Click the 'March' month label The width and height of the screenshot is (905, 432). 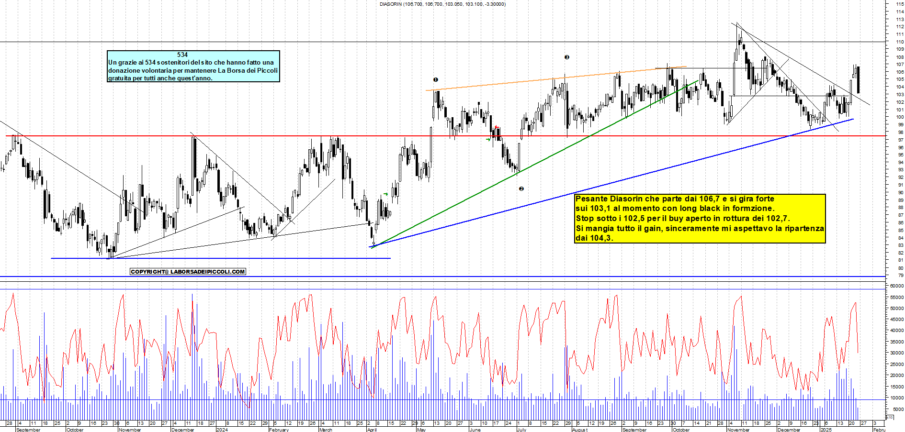tap(326, 430)
